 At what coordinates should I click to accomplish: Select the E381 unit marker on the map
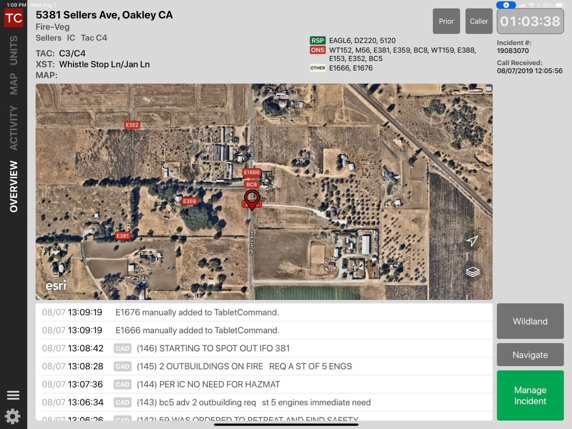coord(122,236)
